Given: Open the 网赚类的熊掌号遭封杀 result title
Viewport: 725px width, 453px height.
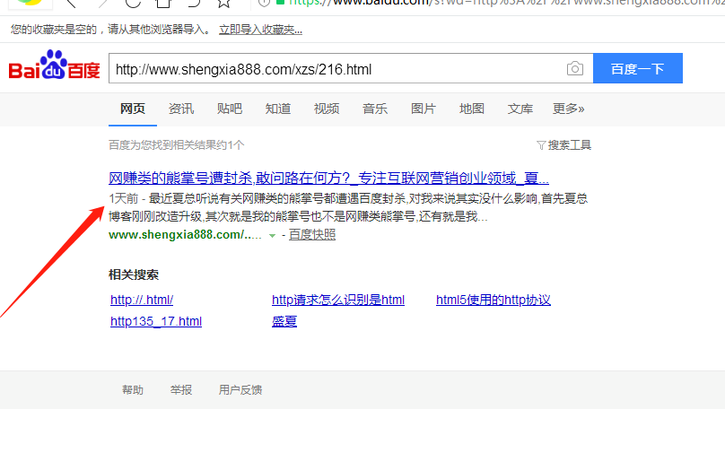Looking at the screenshot, I should 328,178.
